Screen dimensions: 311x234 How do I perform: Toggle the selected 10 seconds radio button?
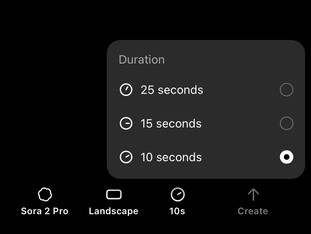[x=286, y=157]
